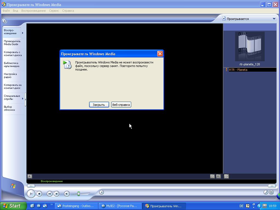The image size is (280, 210).
Task: Click the Закрыть button in dialog
Action: point(99,105)
